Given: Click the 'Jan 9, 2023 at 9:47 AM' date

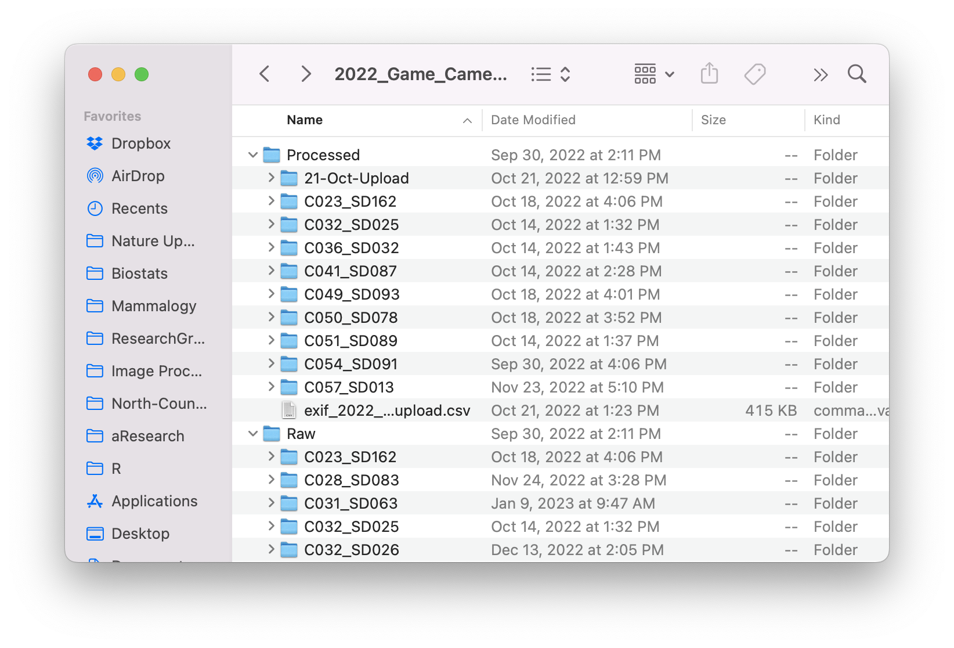Looking at the screenshot, I should coord(573,503).
